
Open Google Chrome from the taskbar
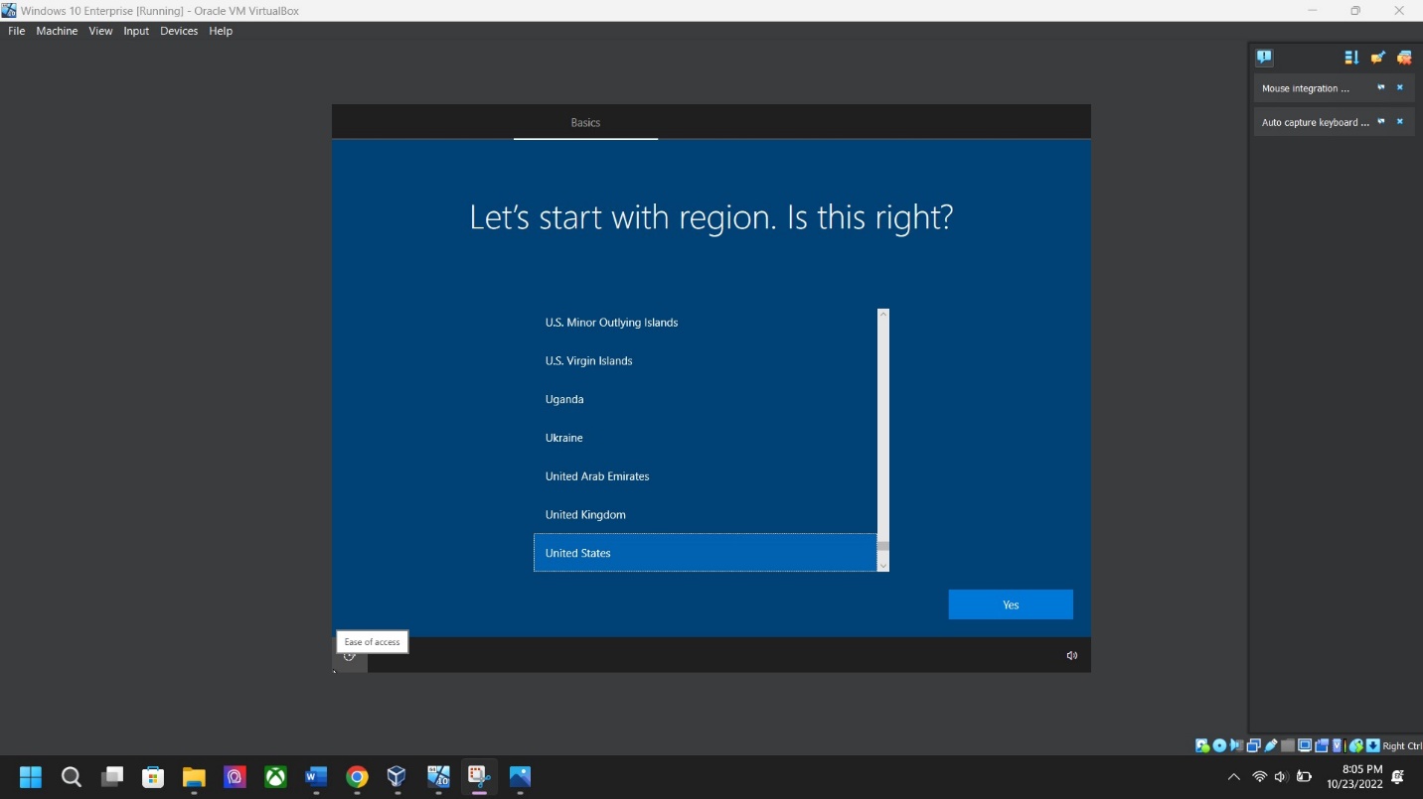pos(357,777)
